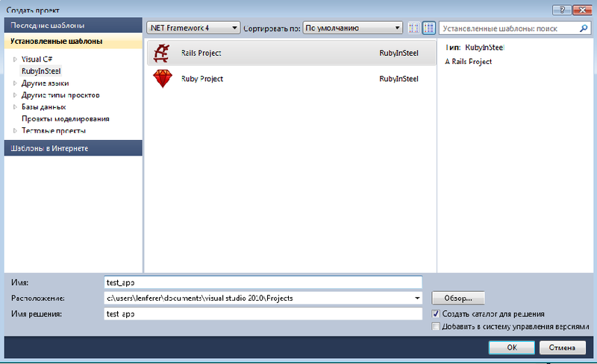Click RubyInSteel type in Ruby Project row
597x364 pixels.
[x=398, y=79]
